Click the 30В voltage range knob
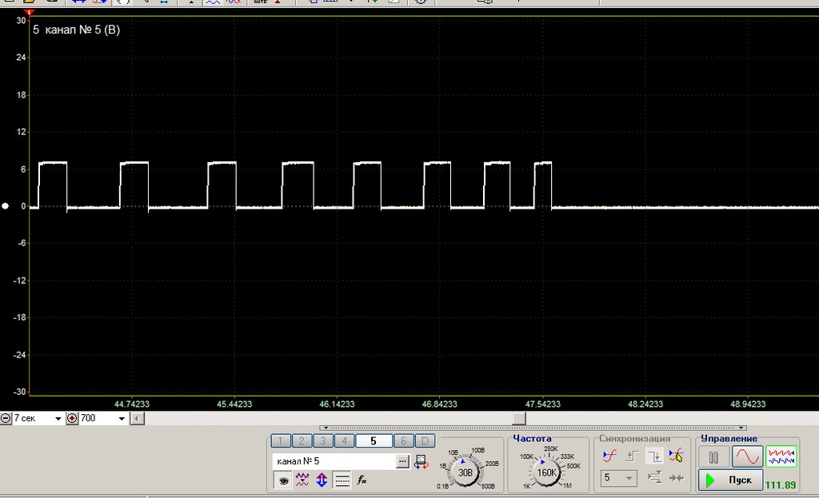The width and height of the screenshot is (819, 498). pyautogui.click(x=465, y=472)
